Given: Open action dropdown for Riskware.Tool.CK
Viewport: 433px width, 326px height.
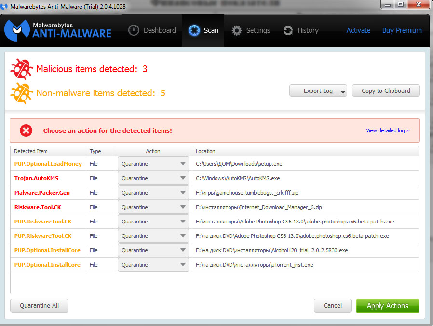Looking at the screenshot, I should click(x=153, y=207).
